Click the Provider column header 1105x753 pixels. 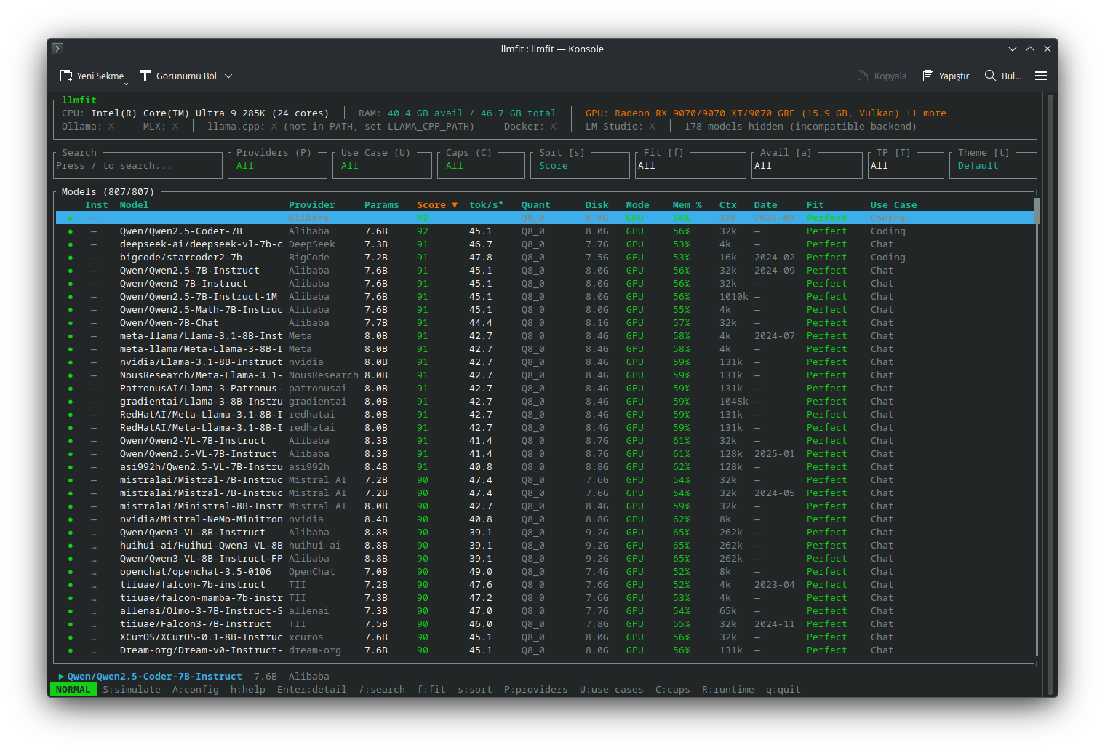[x=311, y=205]
